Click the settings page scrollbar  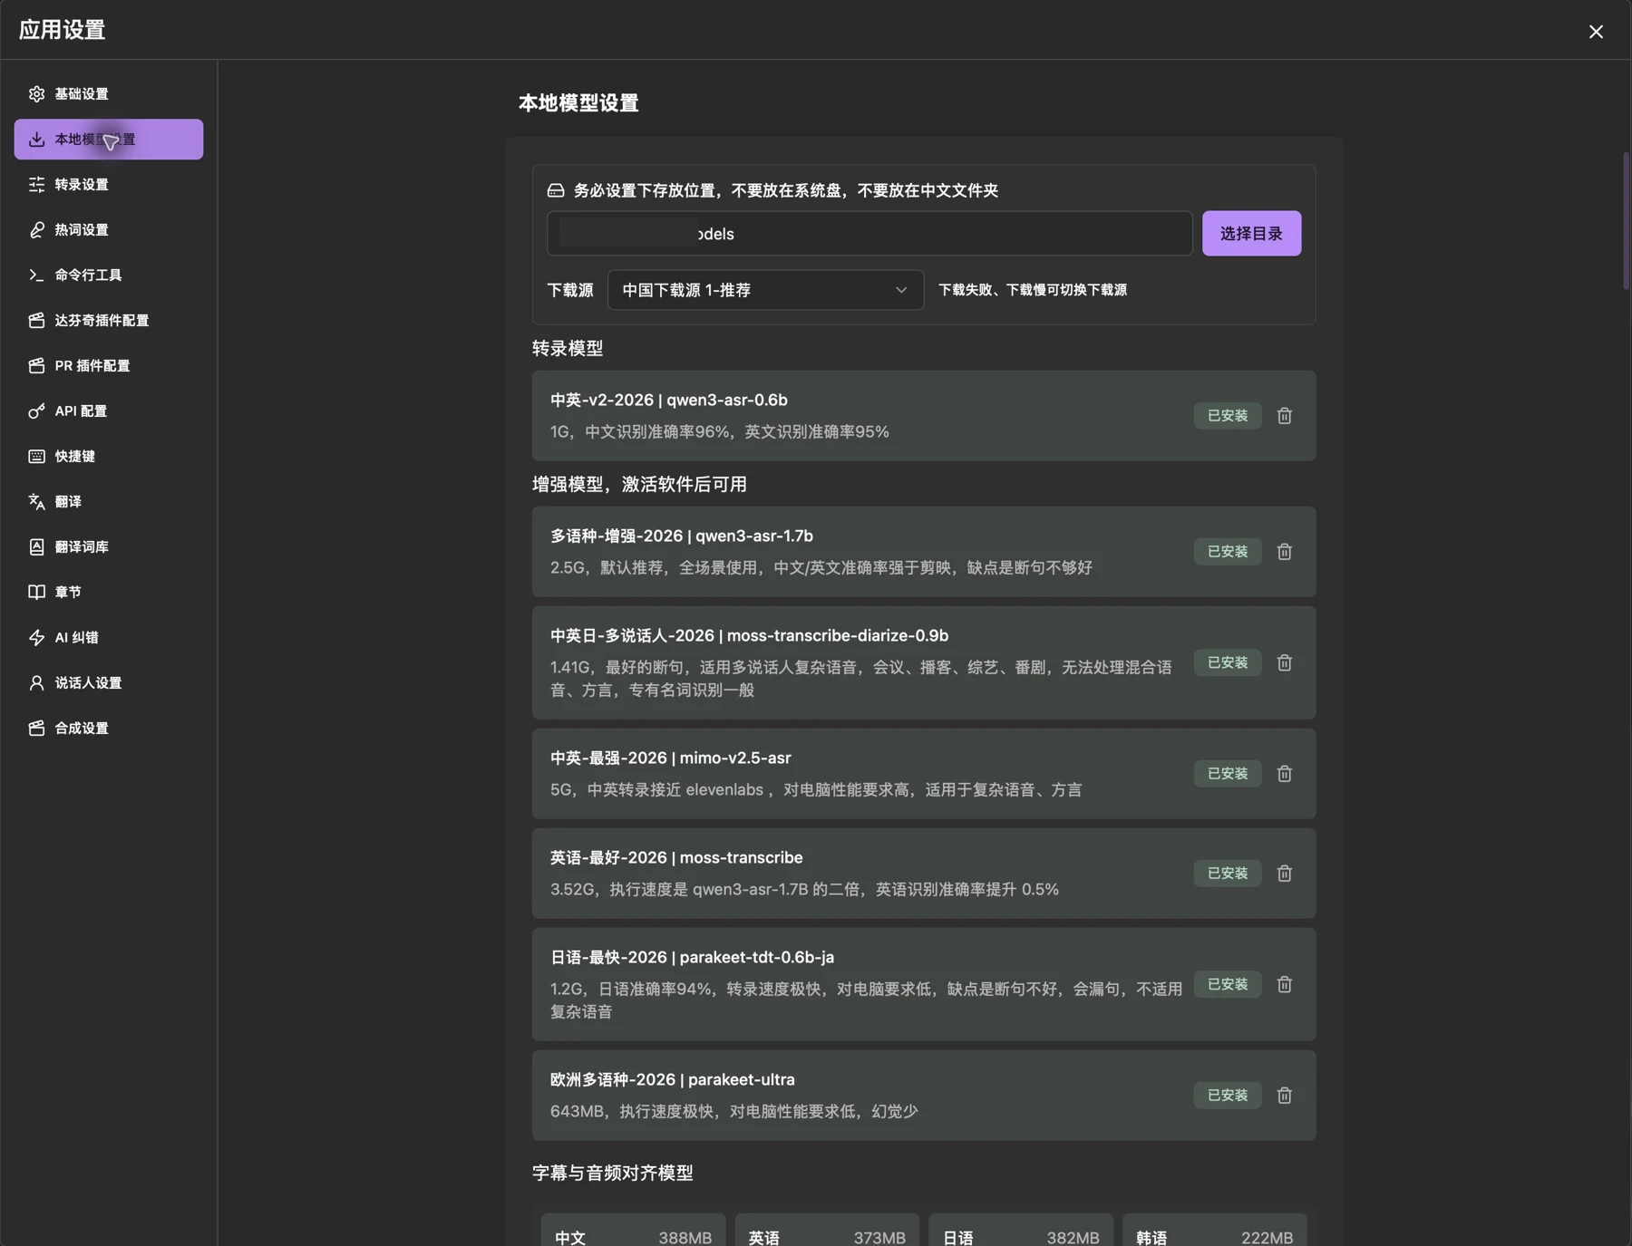pos(1626,221)
